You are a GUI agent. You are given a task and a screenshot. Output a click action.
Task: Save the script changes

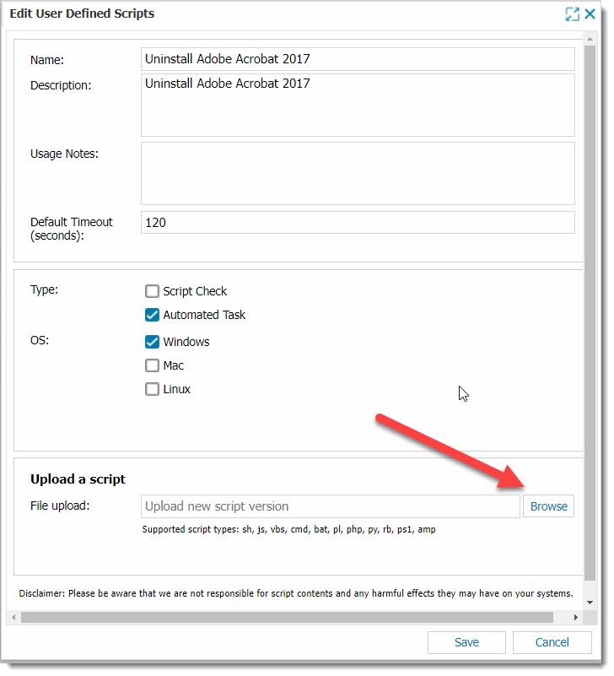(466, 642)
